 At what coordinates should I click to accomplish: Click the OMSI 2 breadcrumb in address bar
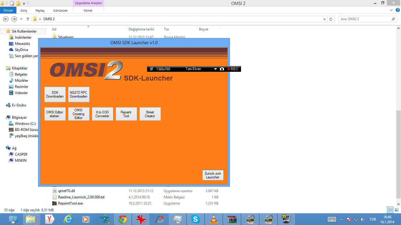(x=49, y=19)
